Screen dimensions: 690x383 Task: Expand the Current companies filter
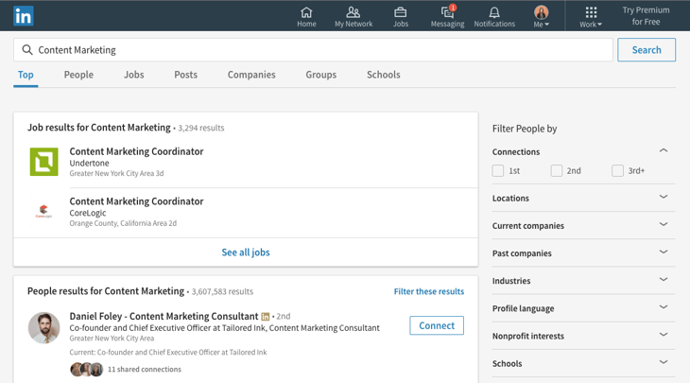[x=663, y=225]
